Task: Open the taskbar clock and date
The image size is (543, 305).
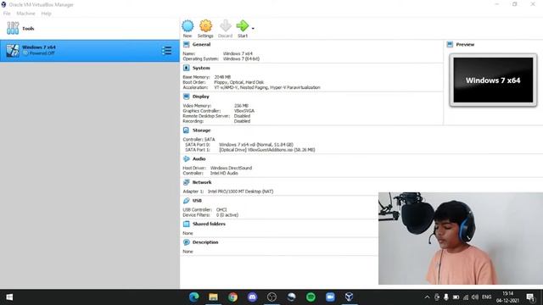Action: 507,297
